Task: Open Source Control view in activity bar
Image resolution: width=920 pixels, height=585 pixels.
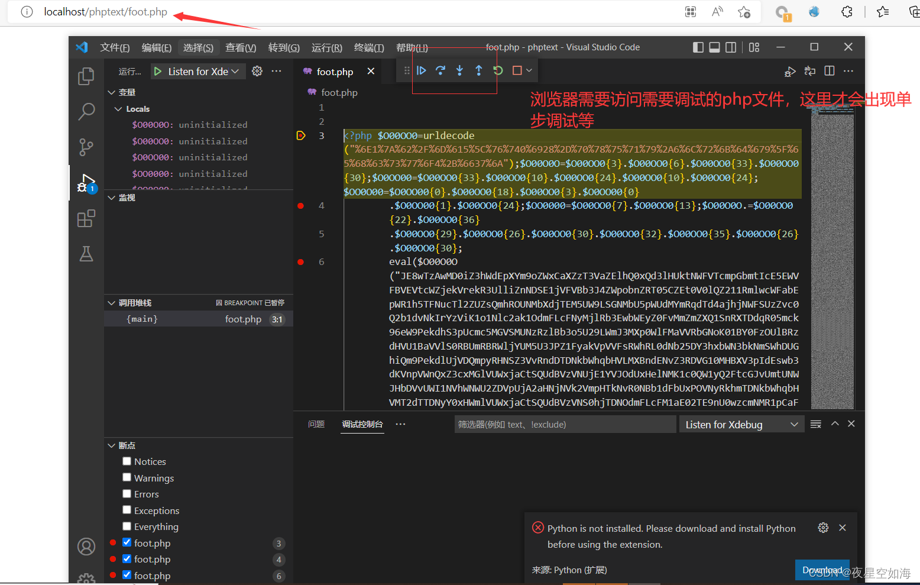Action: 86,147
